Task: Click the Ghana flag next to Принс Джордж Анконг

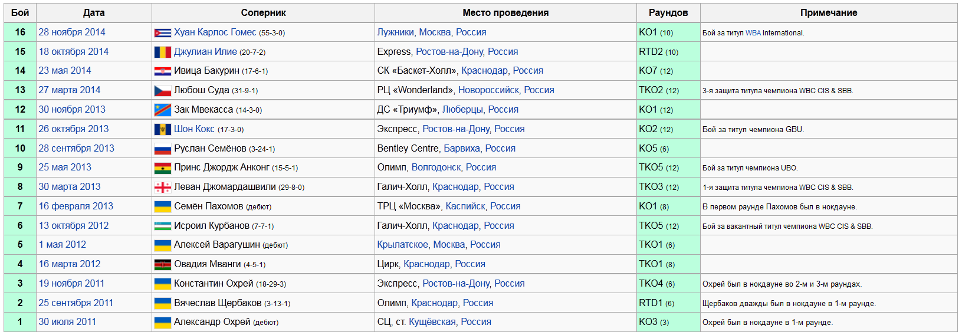Action: coord(162,168)
